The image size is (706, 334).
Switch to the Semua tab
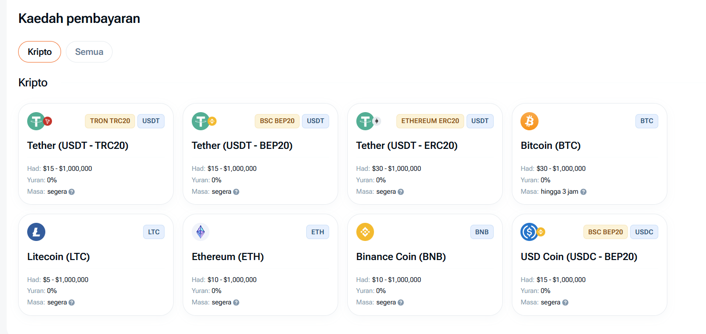pos(89,52)
